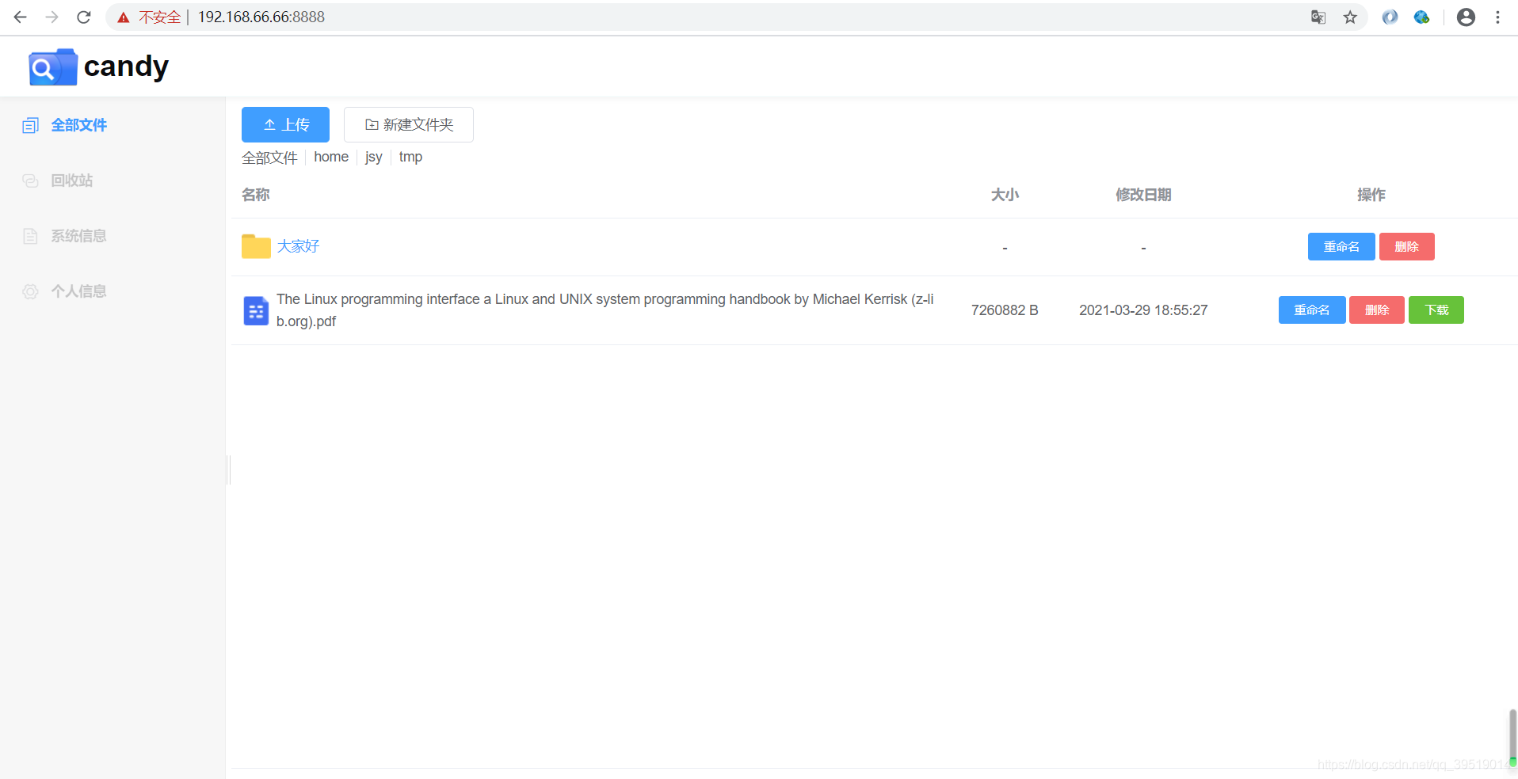The image size is (1518, 779).
Task: Open 全部文件 in the sidebar
Action: point(78,125)
